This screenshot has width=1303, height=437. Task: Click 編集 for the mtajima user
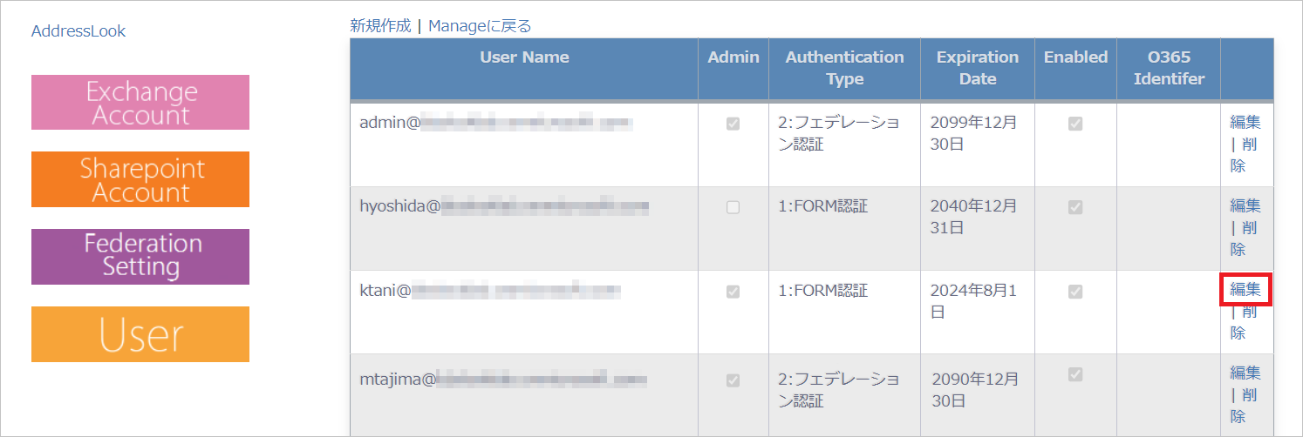click(1245, 373)
